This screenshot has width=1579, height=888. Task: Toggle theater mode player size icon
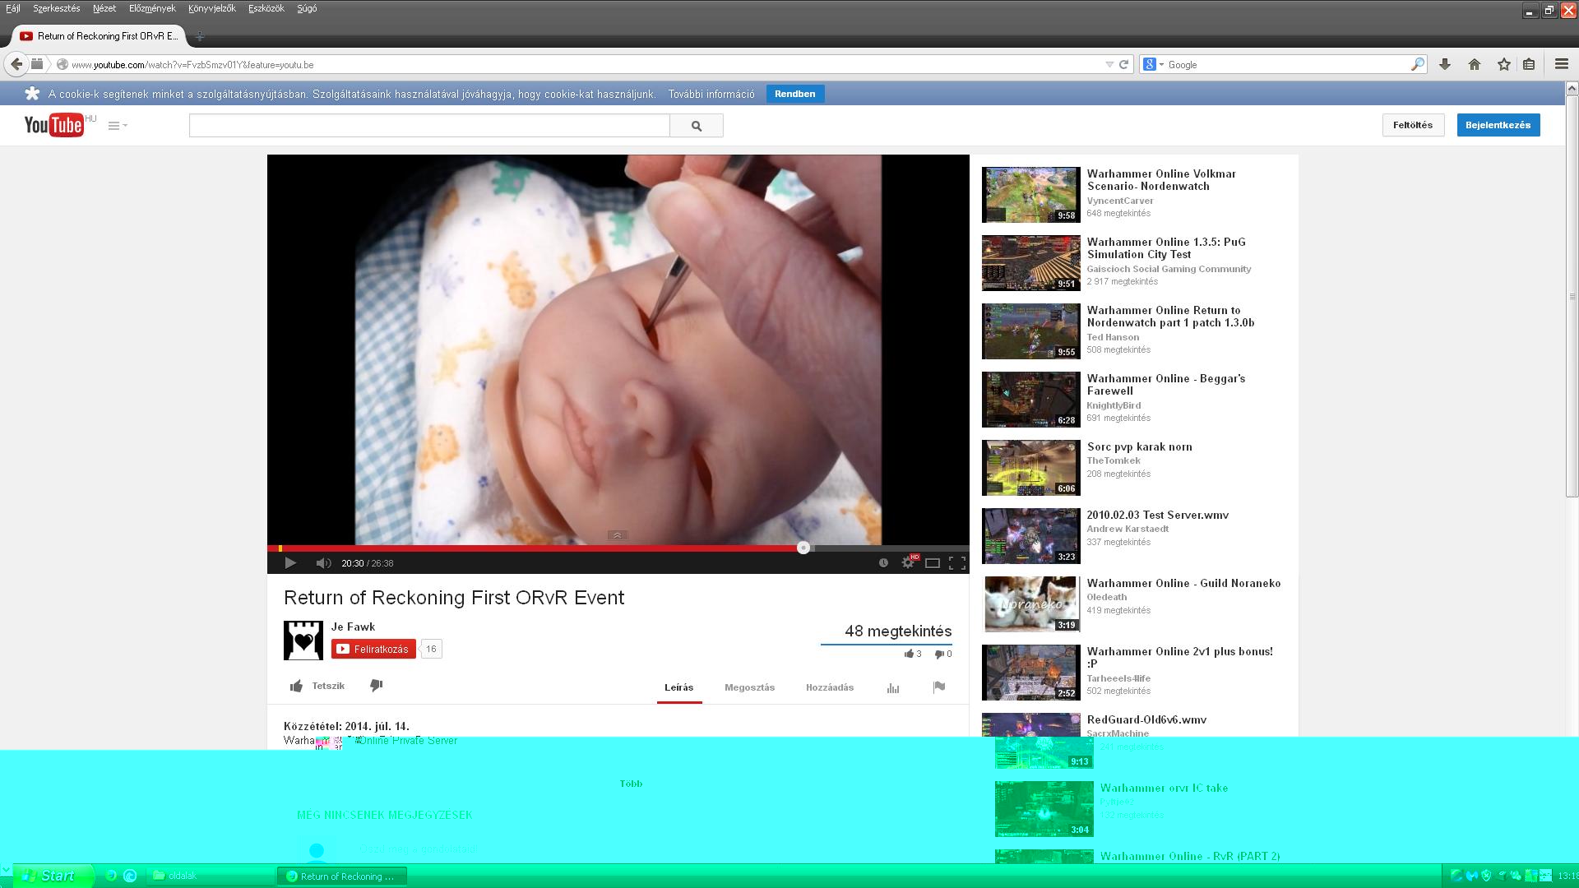[x=933, y=563]
